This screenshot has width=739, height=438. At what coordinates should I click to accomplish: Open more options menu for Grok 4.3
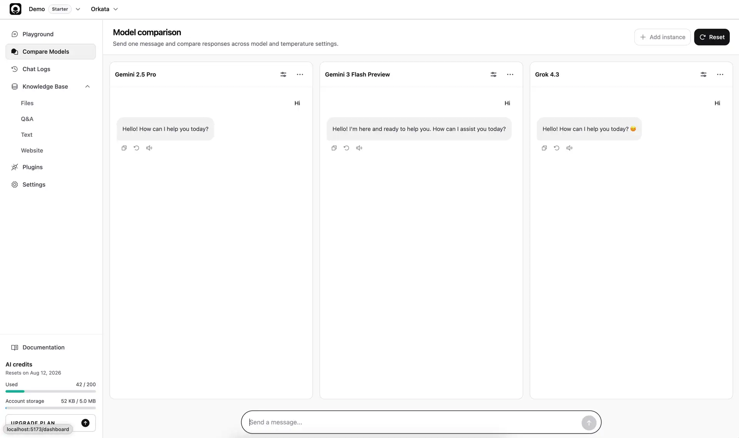tap(720, 75)
